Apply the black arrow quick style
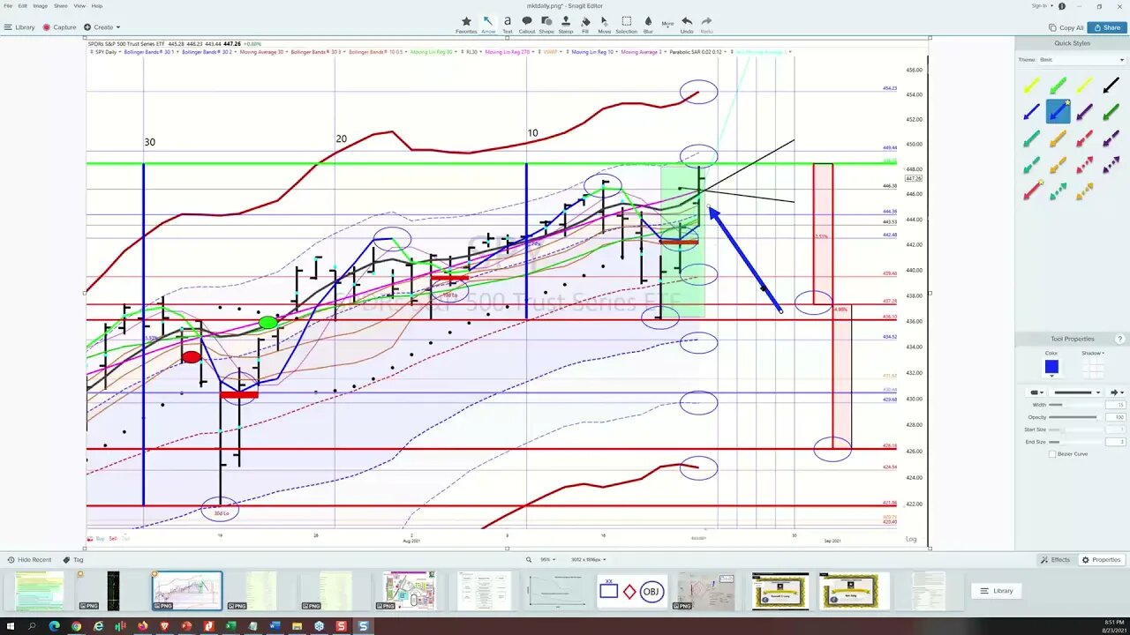The height and width of the screenshot is (635, 1130). [x=1111, y=86]
